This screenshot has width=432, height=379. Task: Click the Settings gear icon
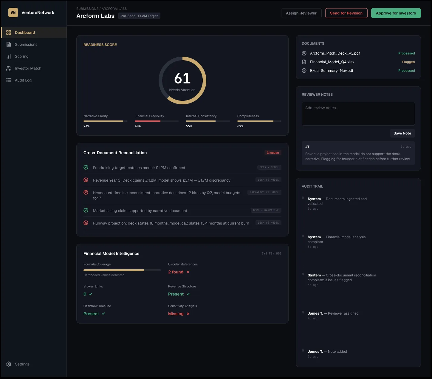(x=9, y=364)
